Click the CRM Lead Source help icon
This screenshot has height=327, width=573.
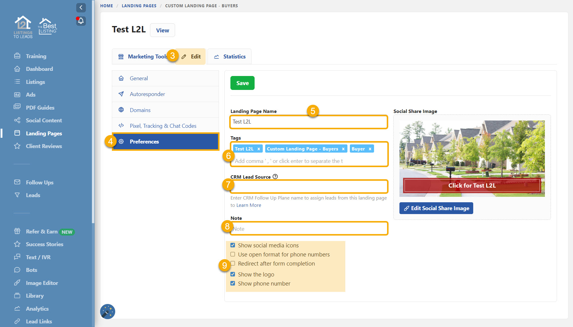point(275,177)
